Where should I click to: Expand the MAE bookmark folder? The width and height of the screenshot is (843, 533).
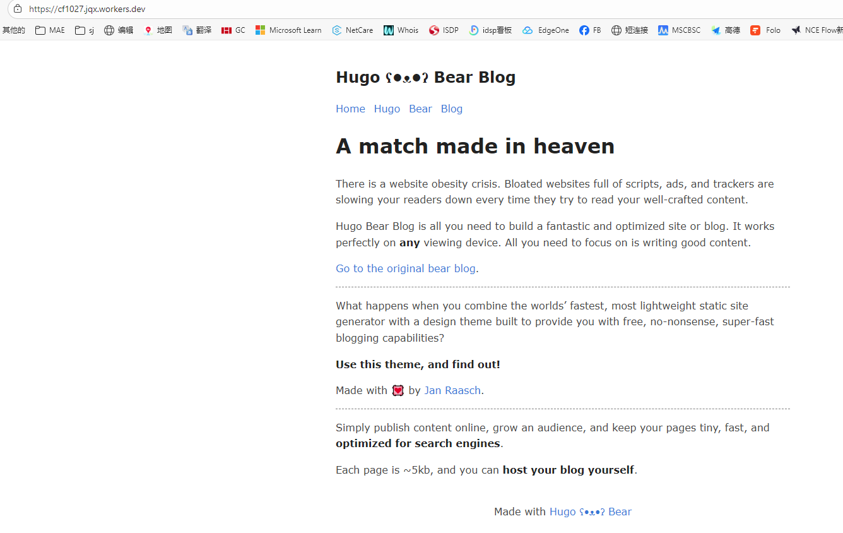[x=50, y=30]
